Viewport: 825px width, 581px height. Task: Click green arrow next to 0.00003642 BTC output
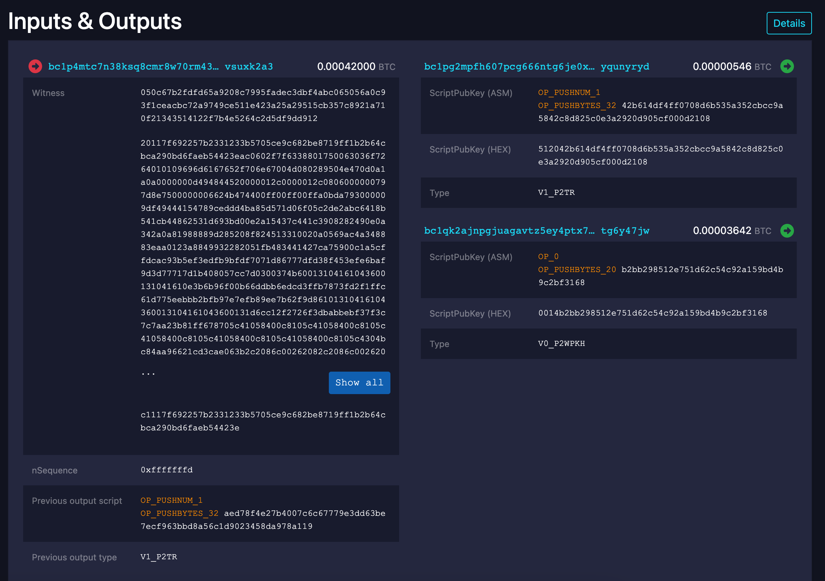[787, 231]
